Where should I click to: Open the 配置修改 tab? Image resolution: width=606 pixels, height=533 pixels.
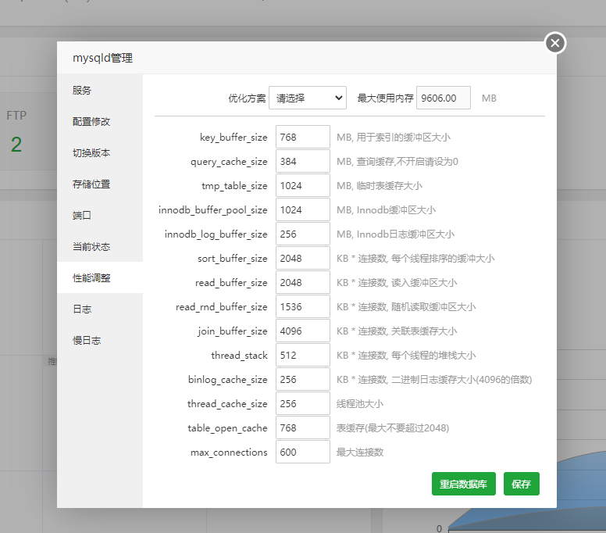[91, 122]
